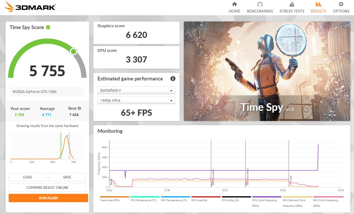The image size is (354, 214).
Task: Click the SAVE button
Action: 67,177
